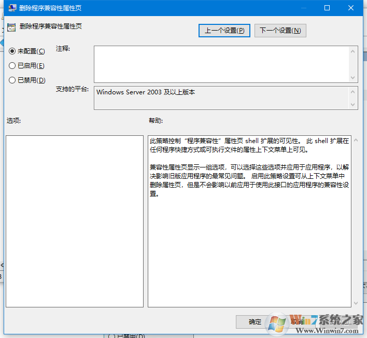Minimize the policy dialog window
The image size is (367, 338).
click(303, 8)
